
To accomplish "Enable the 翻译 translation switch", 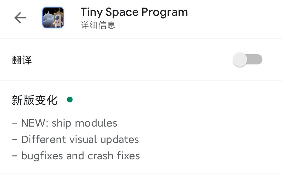I will coord(248,60).
